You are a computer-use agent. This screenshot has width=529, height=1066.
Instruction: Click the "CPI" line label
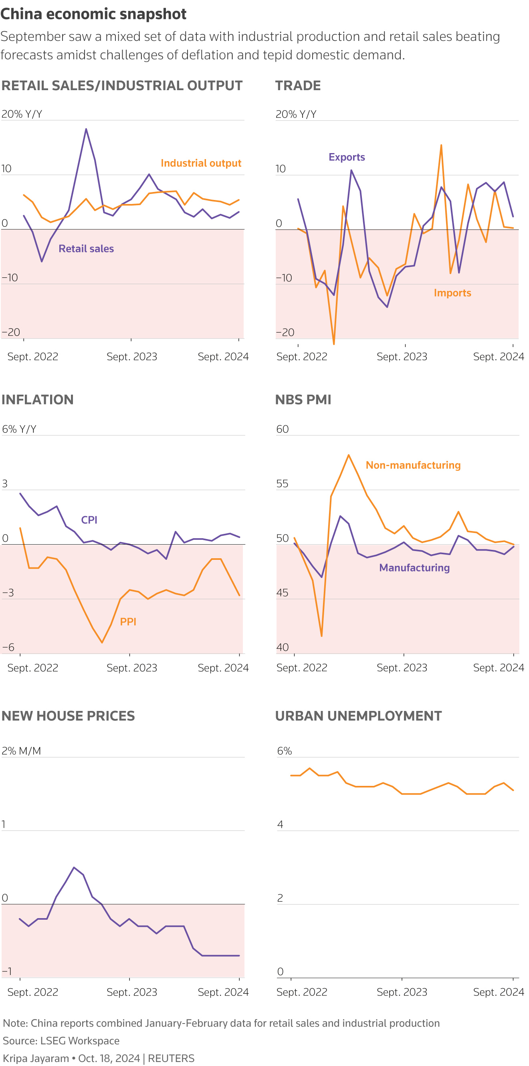(x=89, y=520)
